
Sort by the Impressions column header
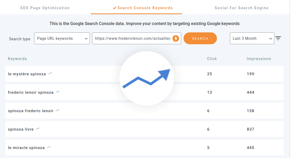(259, 59)
